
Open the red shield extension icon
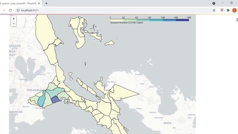coord(222,10)
